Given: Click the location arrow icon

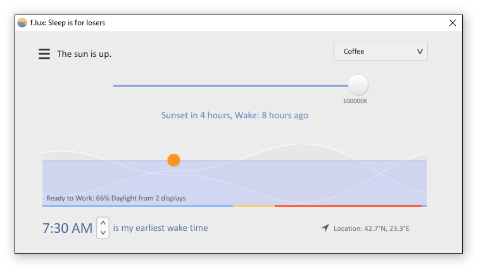Looking at the screenshot, I should tap(325, 228).
